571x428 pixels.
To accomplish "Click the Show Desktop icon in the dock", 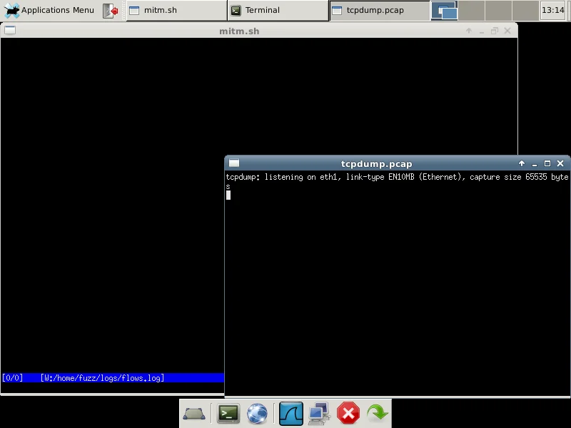I will [x=194, y=414].
